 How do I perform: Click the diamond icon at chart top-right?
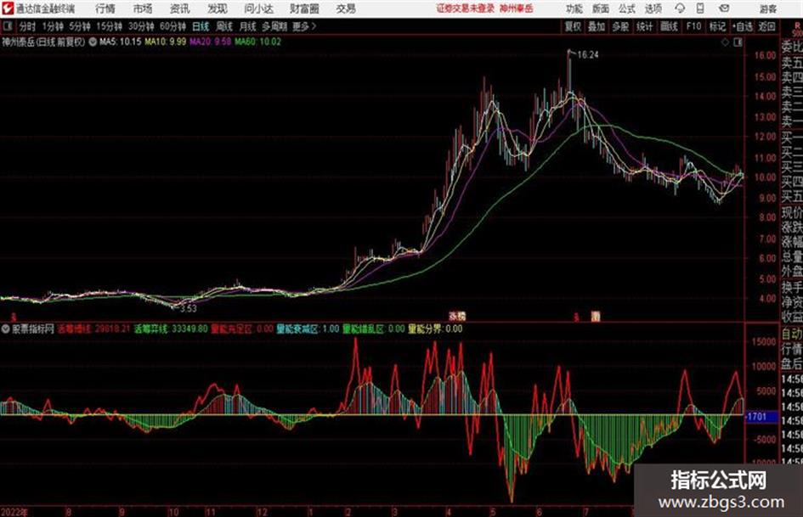(725, 42)
